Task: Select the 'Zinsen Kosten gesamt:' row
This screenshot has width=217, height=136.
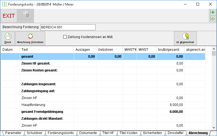Action: [x=103, y=70]
